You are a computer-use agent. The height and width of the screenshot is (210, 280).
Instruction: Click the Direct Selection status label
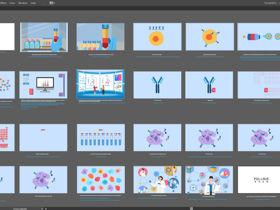tap(20, 209)
